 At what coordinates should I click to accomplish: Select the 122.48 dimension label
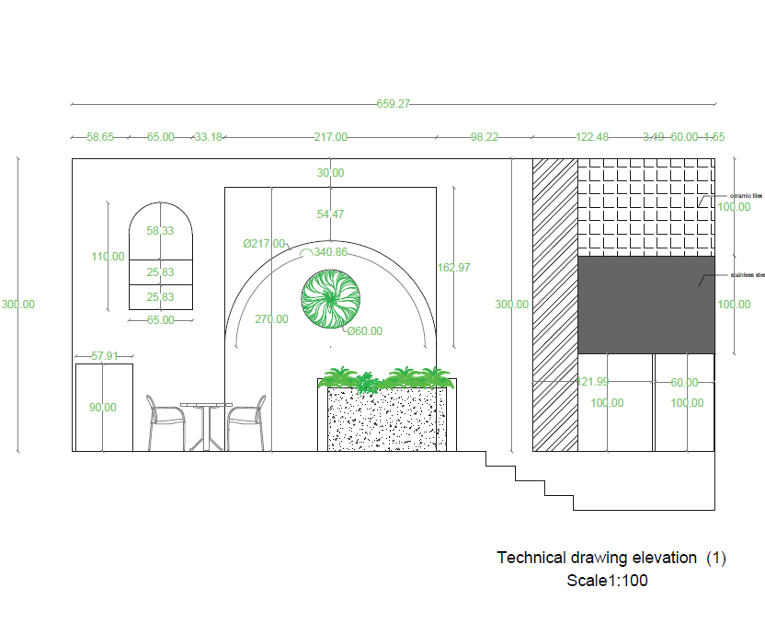(x=592, y=137)
